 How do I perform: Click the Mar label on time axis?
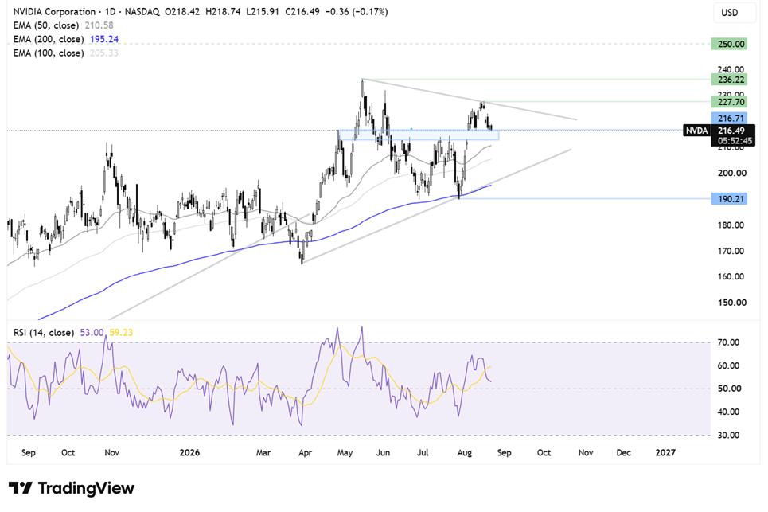pyautogui.click(x=263, y=453)
